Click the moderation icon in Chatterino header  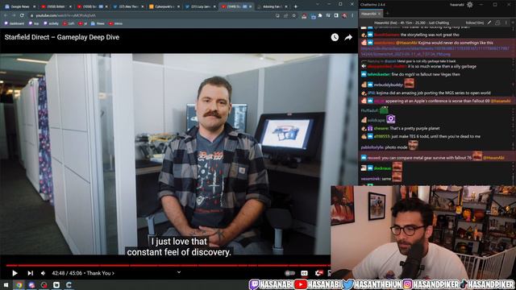(497, 23)
